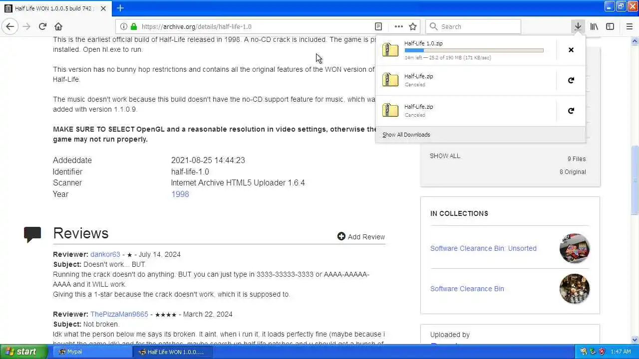639x359 pixels.
Task: Reload the current page
Action: pyautogui.click(x=42, y=26)
